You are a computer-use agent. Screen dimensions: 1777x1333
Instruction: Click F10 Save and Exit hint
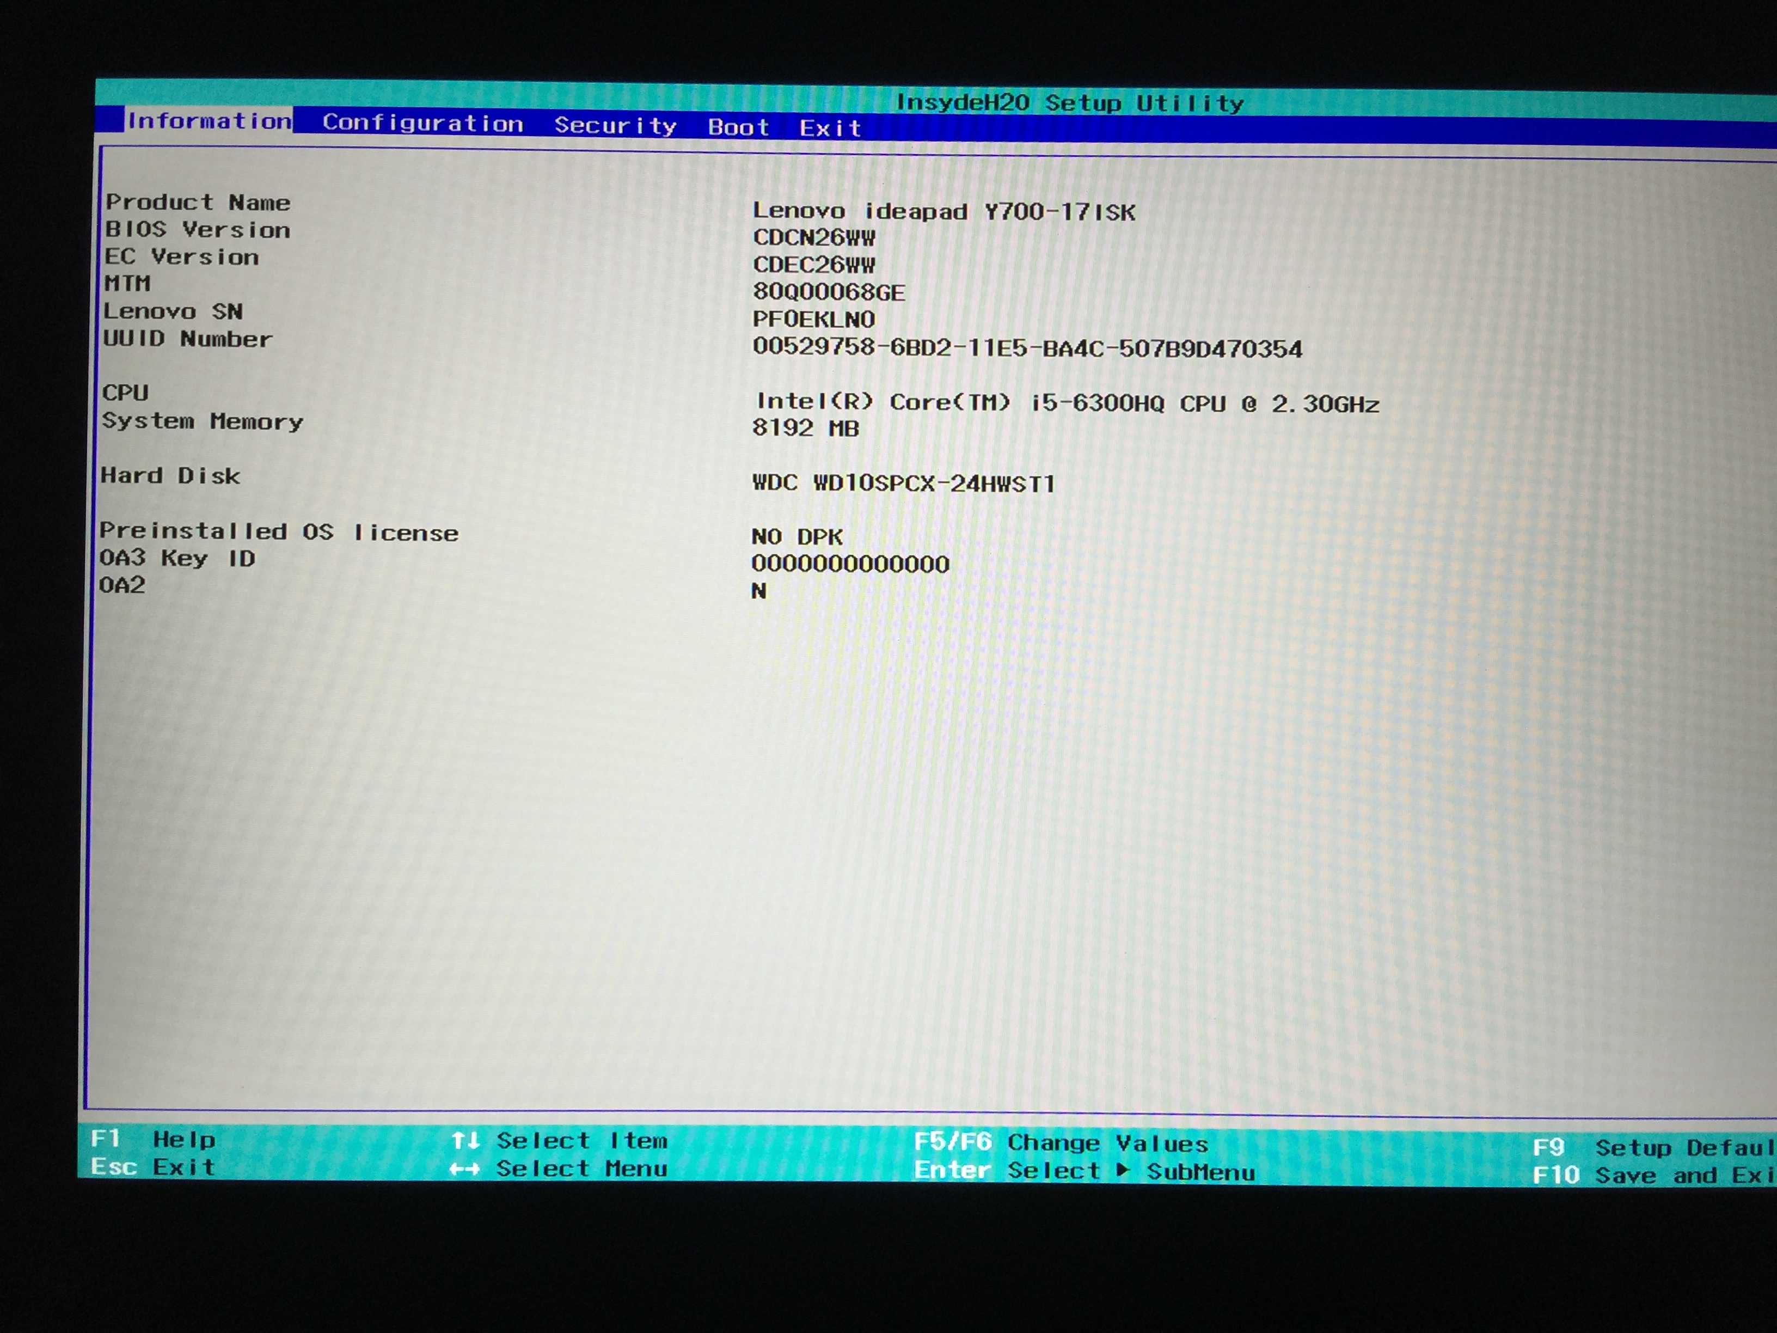pyautogui.click(x=1651, y=1176)
